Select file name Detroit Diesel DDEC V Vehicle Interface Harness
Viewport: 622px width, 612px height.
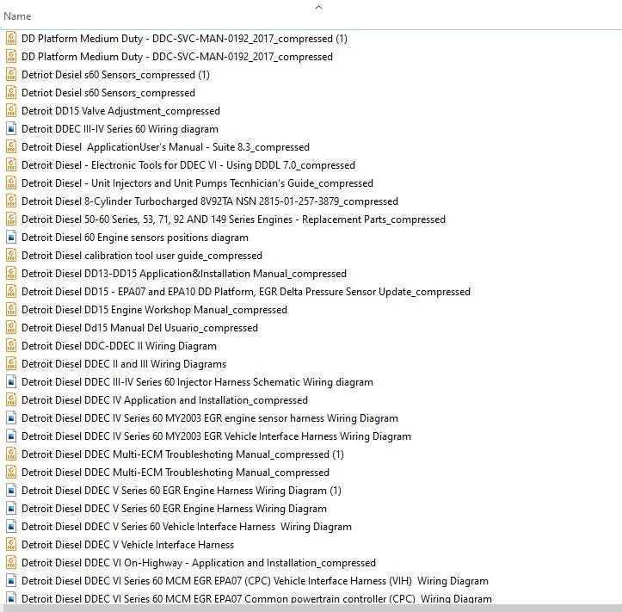[x=127, y=545]
